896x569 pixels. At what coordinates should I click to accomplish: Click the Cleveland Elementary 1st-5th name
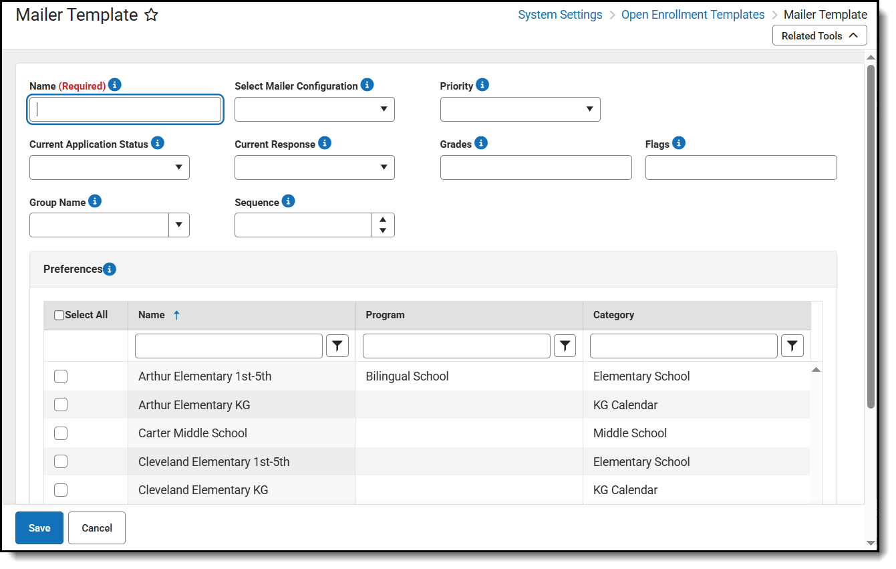(x=214, y=462)
